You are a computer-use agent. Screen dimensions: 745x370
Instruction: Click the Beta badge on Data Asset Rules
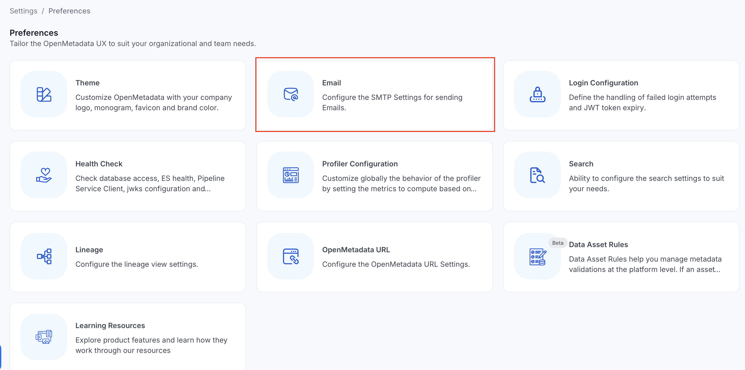pyautogui.click(x=558, y=243)
